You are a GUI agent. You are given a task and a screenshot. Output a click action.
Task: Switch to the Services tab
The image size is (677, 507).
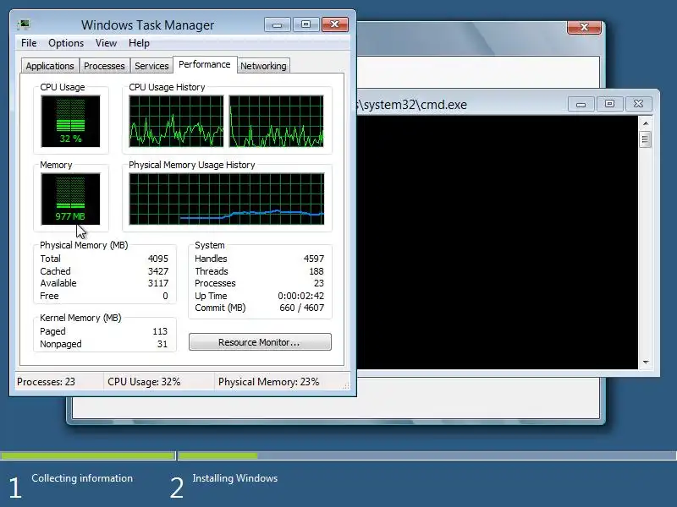click(x=151, y=66)
